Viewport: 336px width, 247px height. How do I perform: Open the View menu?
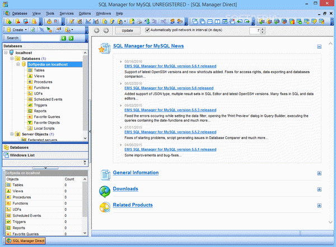(x=36, y=13)
